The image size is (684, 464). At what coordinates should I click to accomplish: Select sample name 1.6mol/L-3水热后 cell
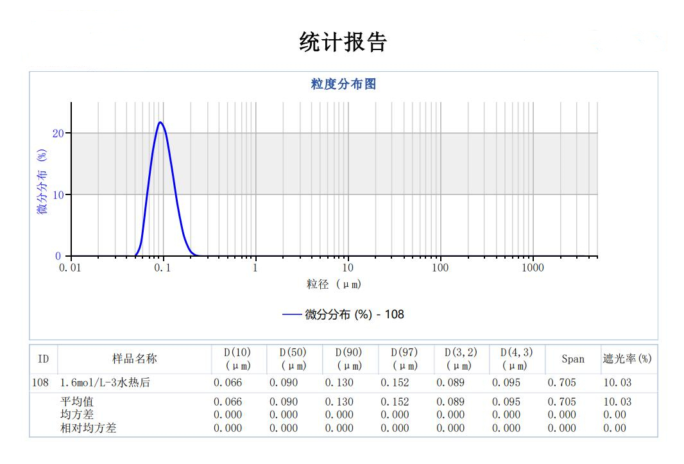pos(105,382)
